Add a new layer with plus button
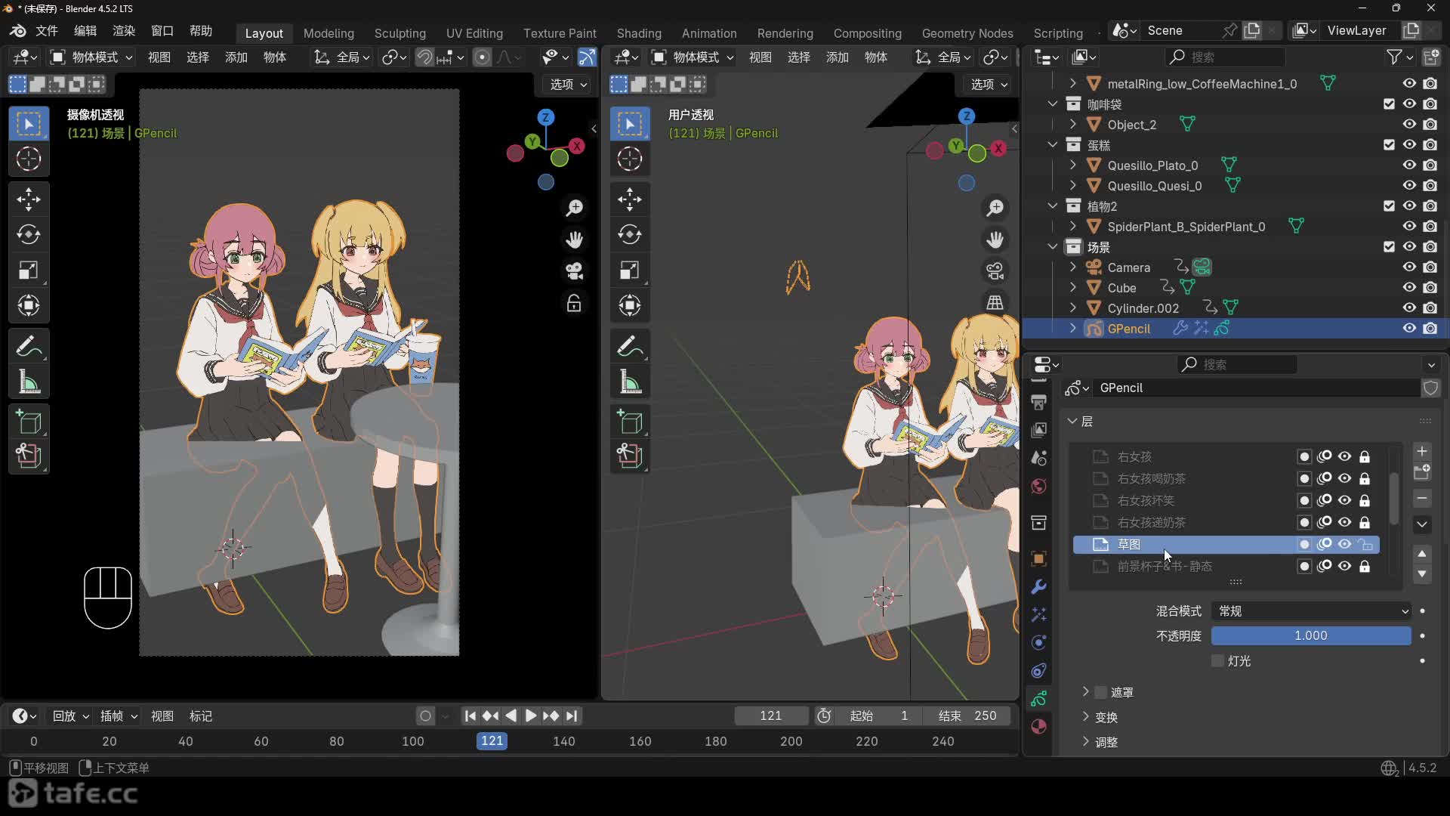 (1422, 451)
